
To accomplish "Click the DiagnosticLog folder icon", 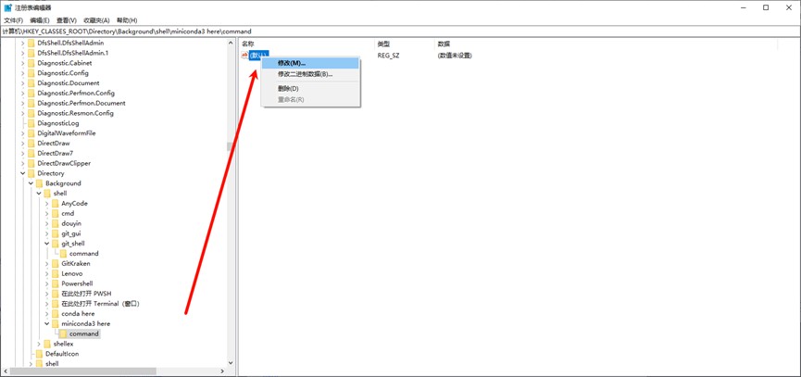I will pyautogui.click(x=31, y=123).
